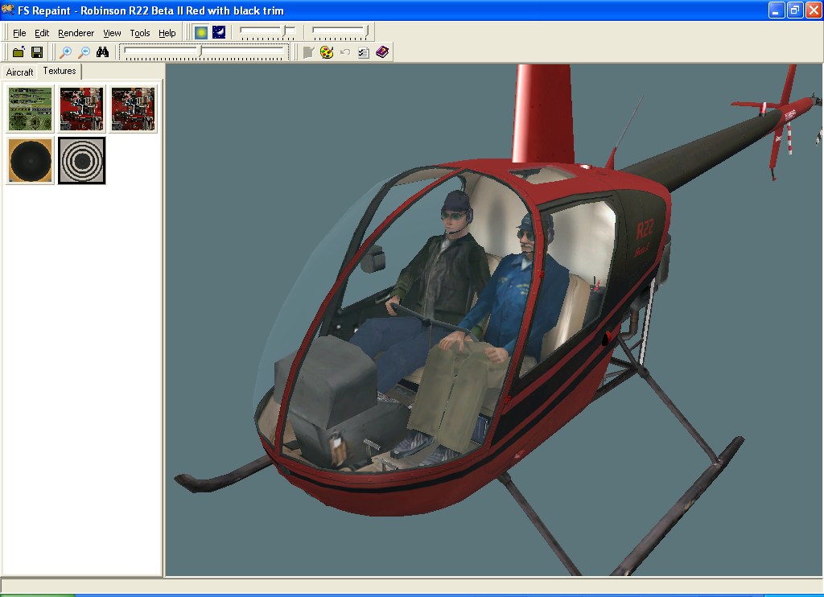Switch to daytime lighting with the sun icon
This screenshot has width=824, height=597.
tap(200, 32)
